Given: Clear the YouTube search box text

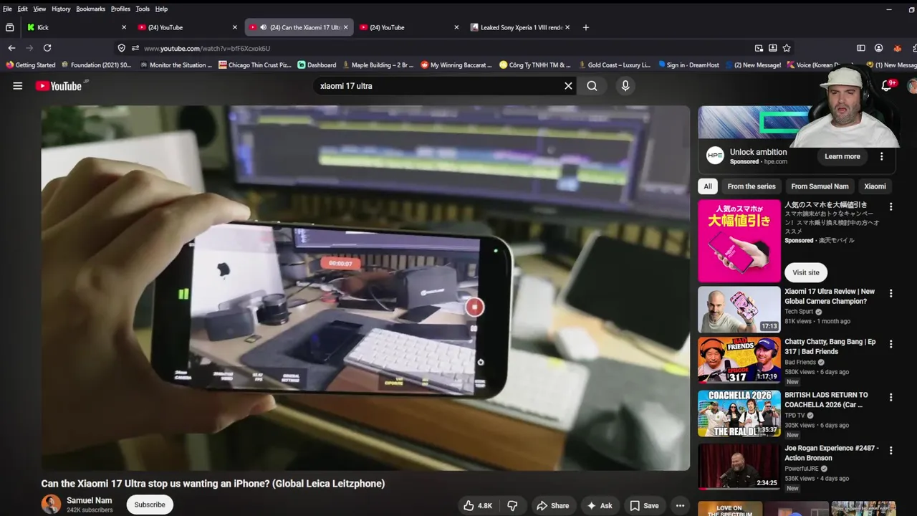Looking at the screenshot, I should click(568, 86).
